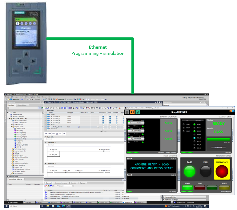Click the Force ERROR button in Leaktest Unit
Viewport: 237px width, 210px height.
click(218, 147)
